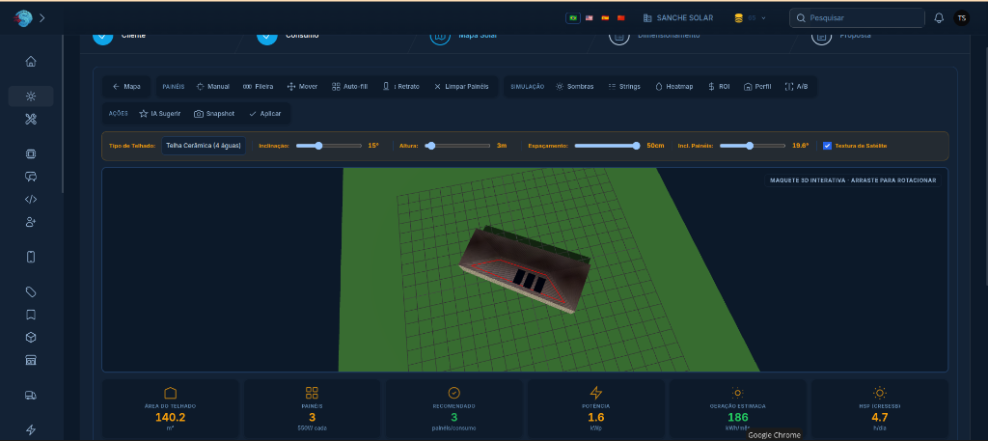This screenshot has width=988, height=441.
Task: Click the Aplicar button
Action: [265, 114]
